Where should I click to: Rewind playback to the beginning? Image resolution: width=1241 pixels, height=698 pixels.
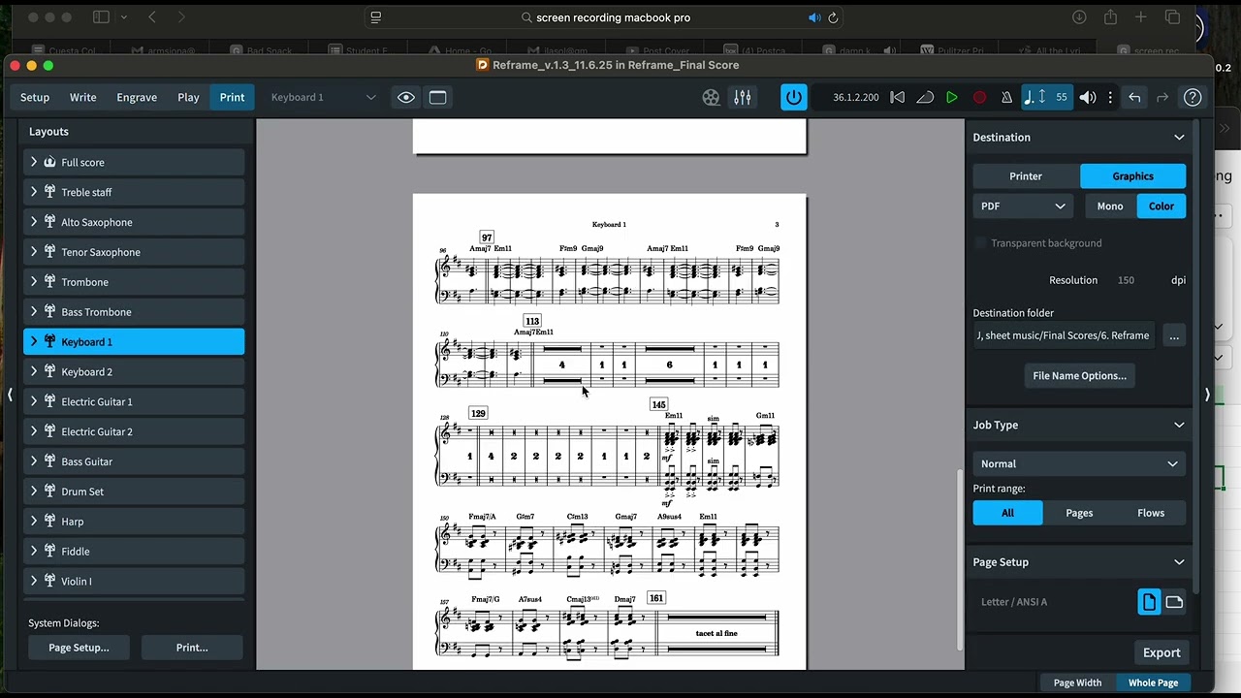coord(898,97)
